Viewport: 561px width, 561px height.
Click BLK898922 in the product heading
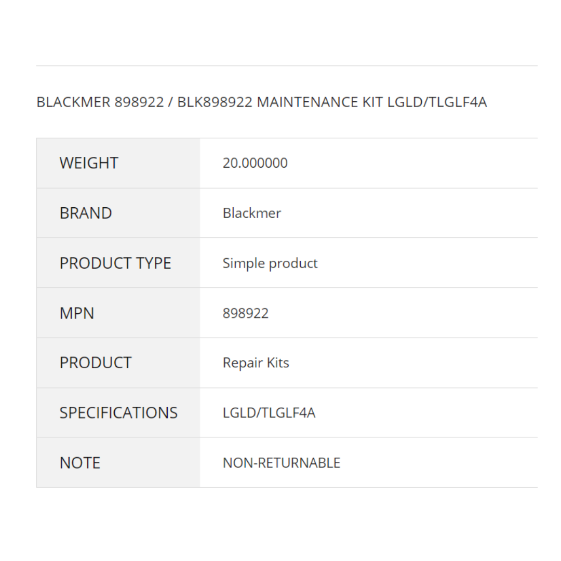[x=215, y=102]
